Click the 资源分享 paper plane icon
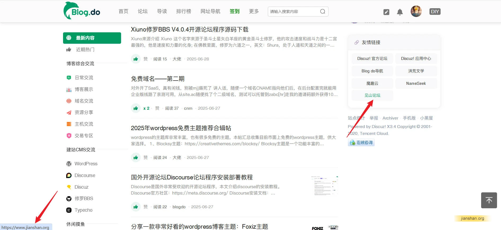 tap(69, 113)
